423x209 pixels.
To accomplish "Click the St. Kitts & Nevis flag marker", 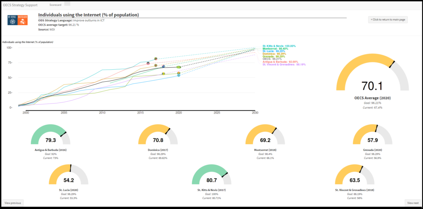I will [156, 59].
